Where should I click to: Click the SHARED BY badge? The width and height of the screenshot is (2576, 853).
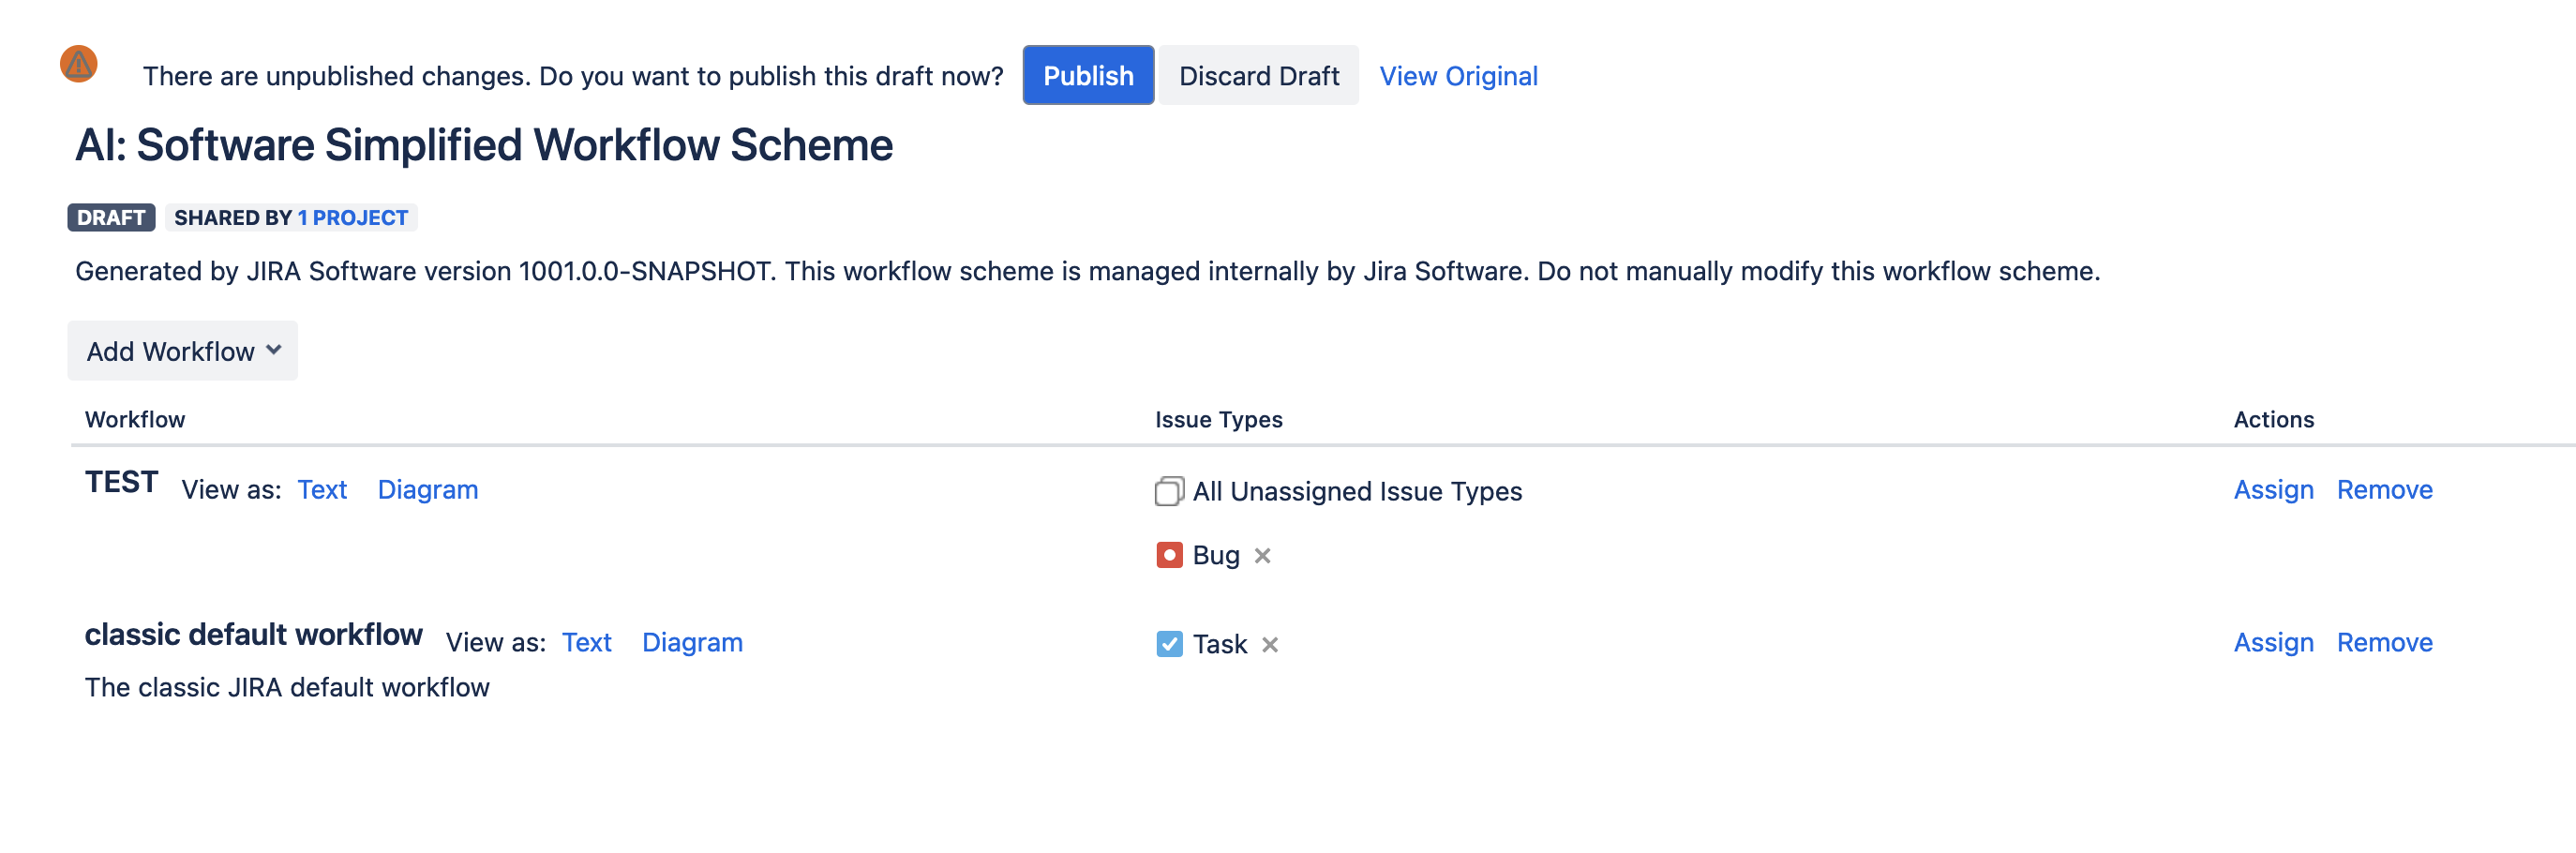(232, 217)
